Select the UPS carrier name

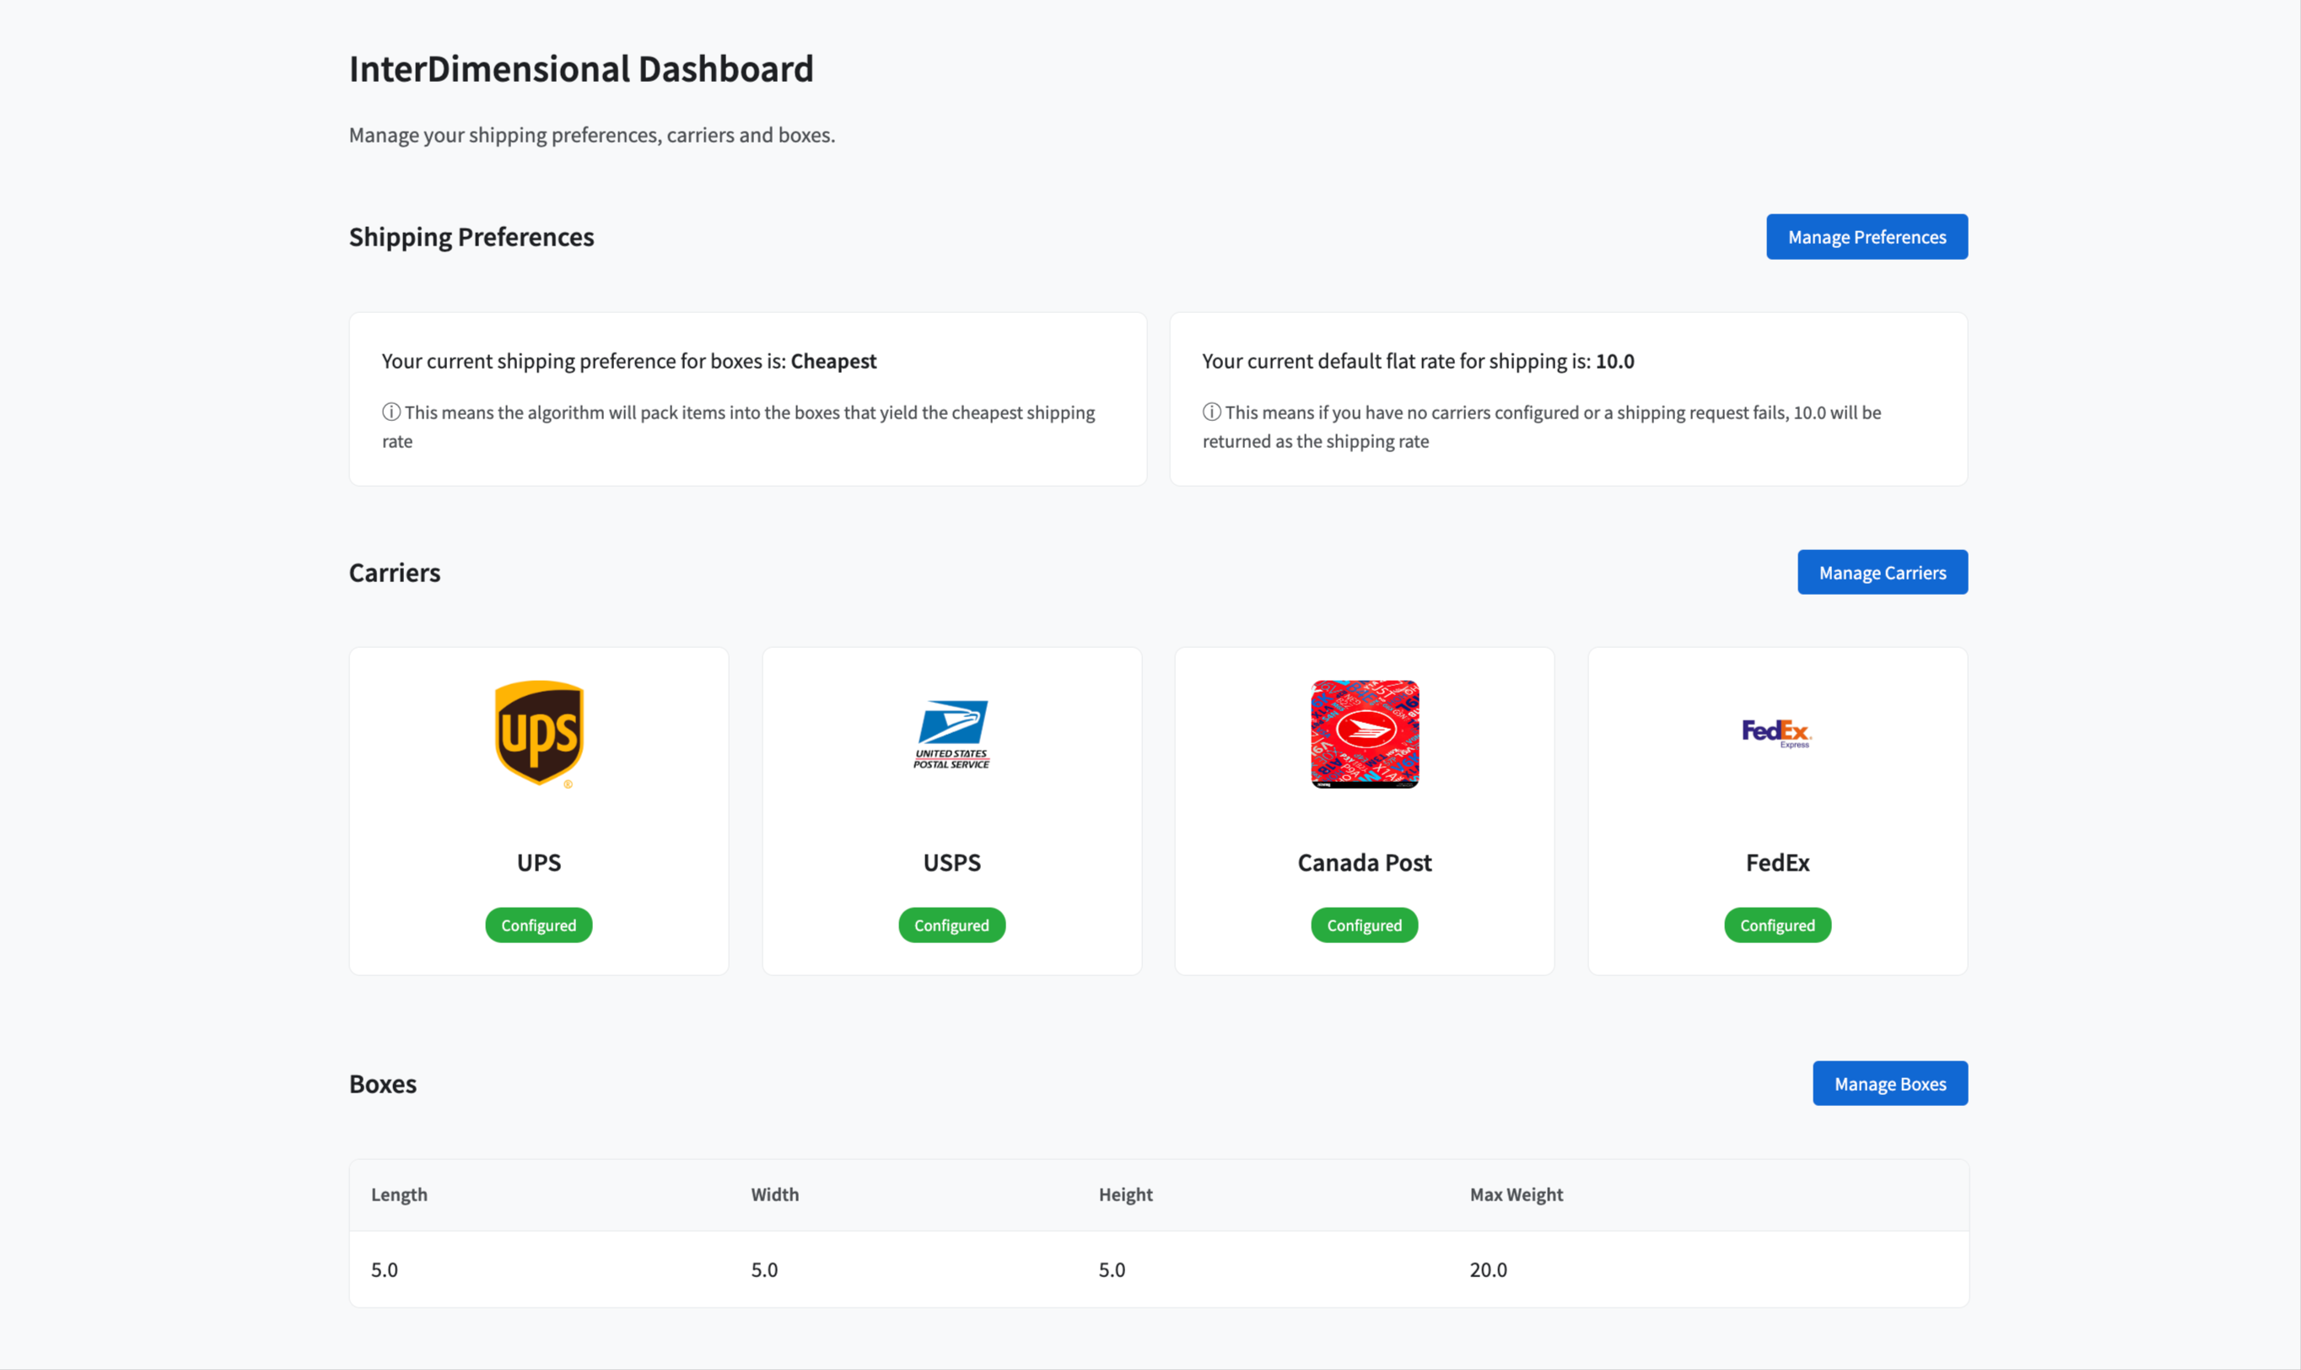pos(539,862)
